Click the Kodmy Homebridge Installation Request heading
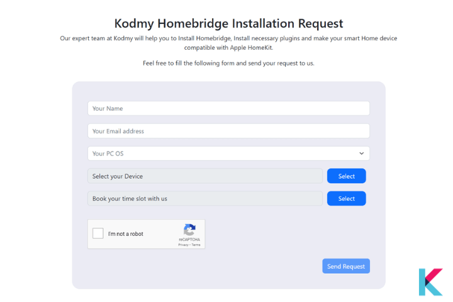Screen dimensions: 453x302 pos(228,23)
